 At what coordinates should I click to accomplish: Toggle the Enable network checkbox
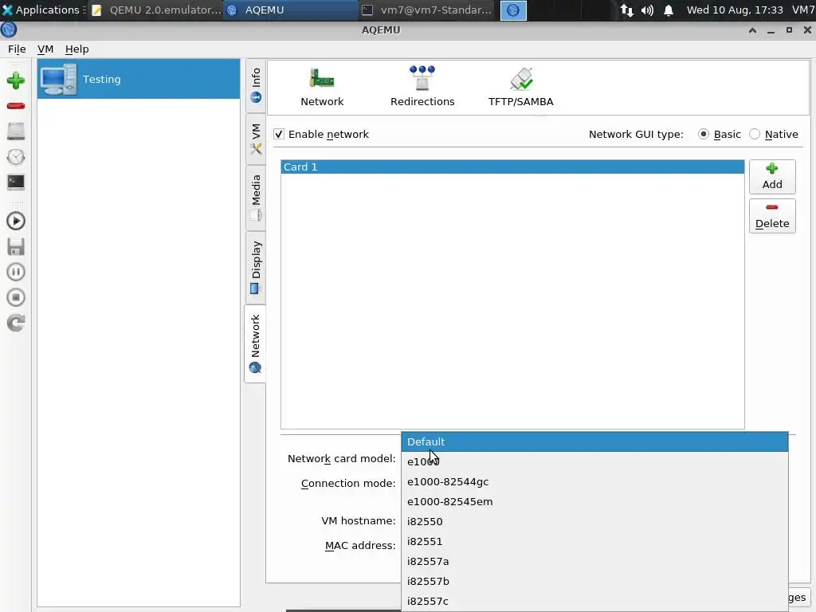(x=279, y=134)
